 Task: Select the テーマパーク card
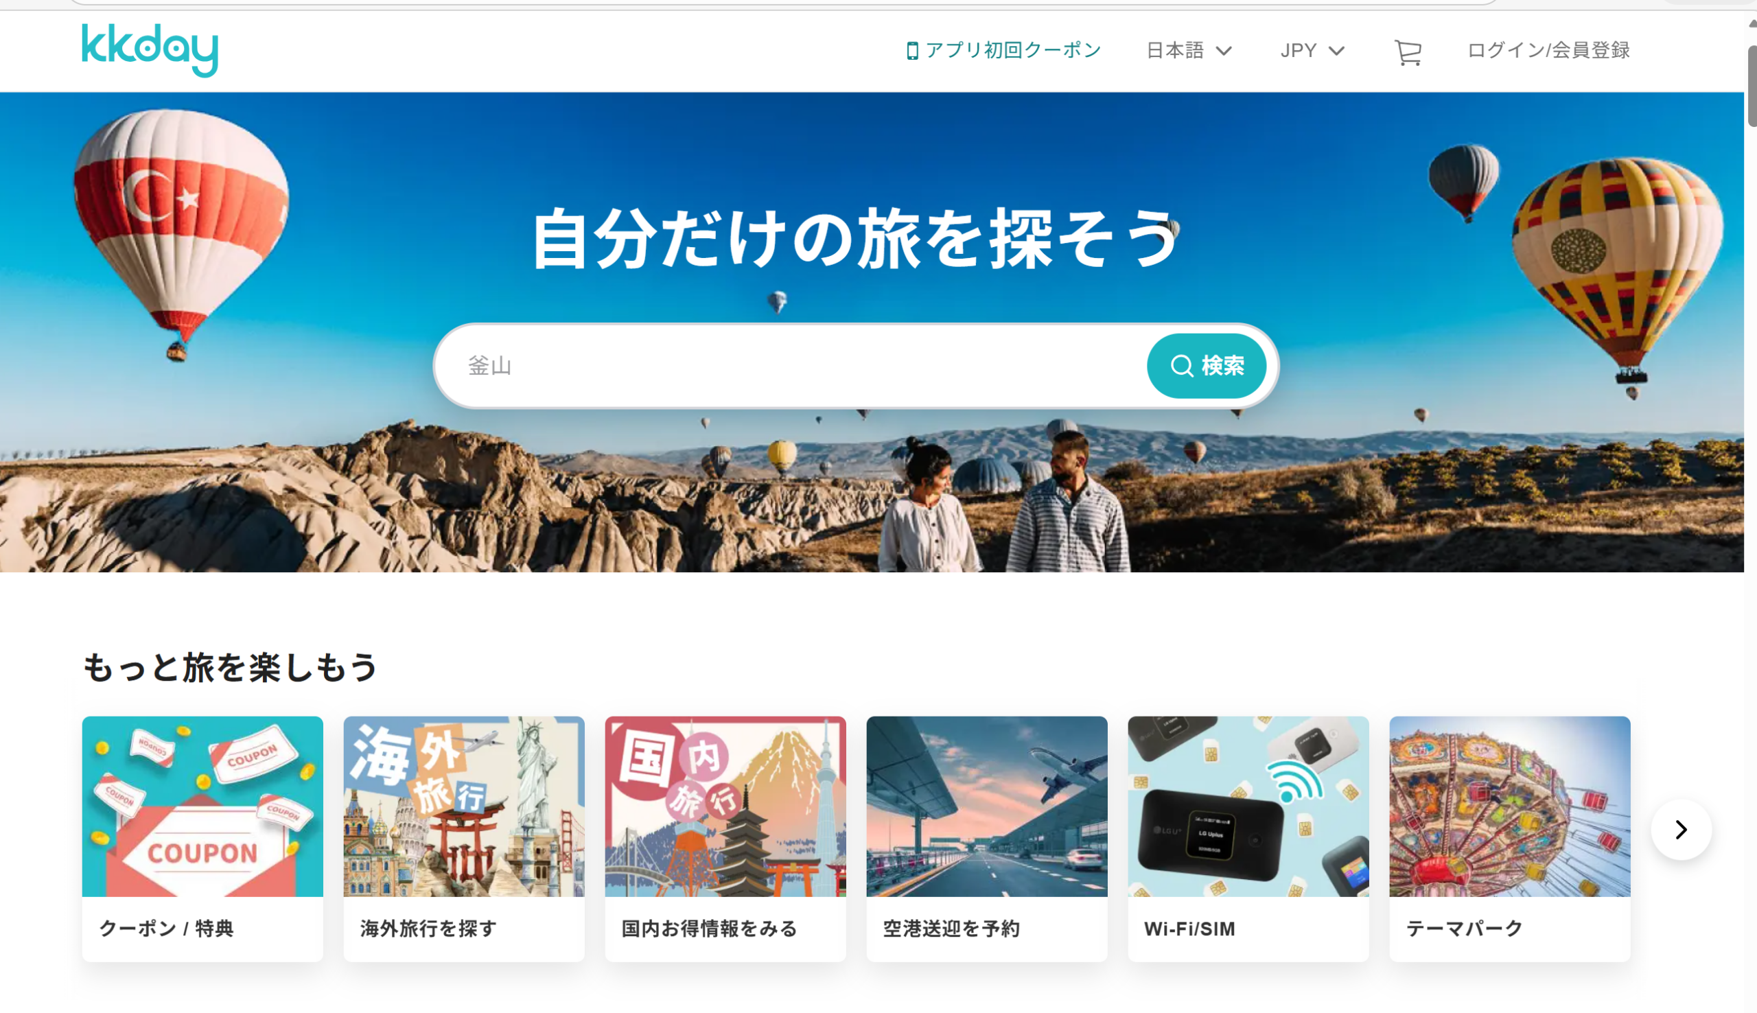tap(1510, 839)
